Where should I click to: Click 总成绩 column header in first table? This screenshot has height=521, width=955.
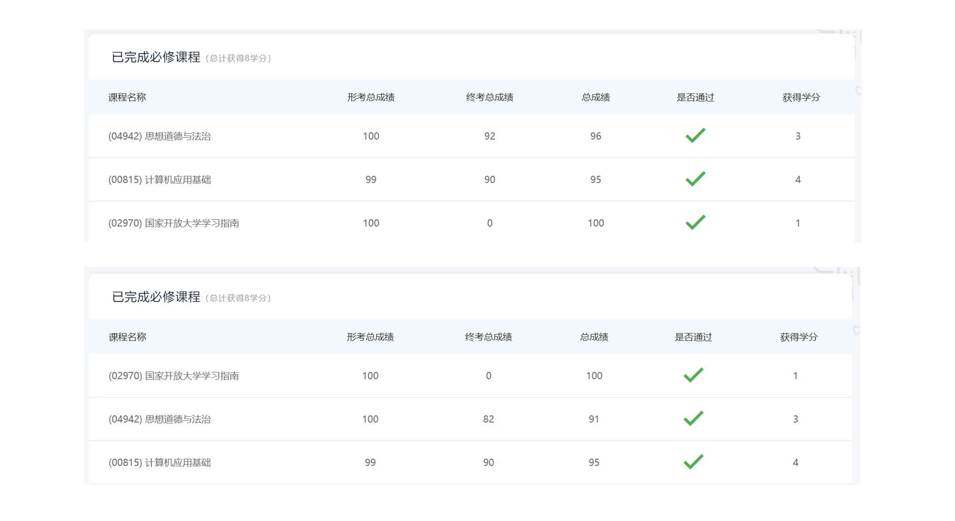pos(595,97)
